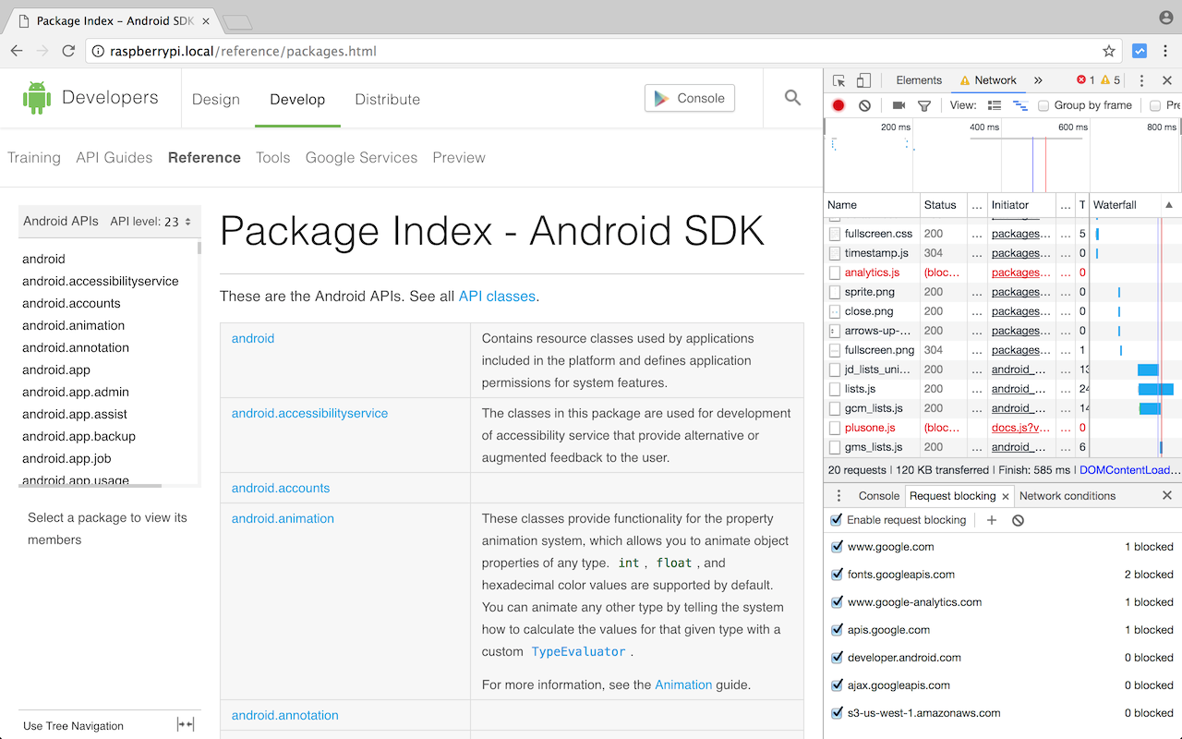Uncheck the fonts.googleapis.com pattern
Image resolution: width=1182 pixels, height=739 pixels.
point(837,575)
